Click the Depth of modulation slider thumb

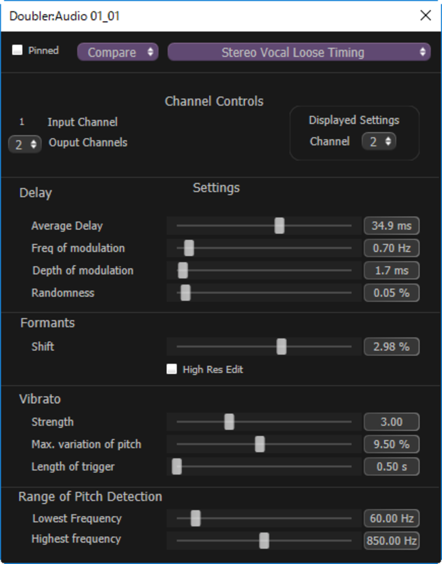183,271
